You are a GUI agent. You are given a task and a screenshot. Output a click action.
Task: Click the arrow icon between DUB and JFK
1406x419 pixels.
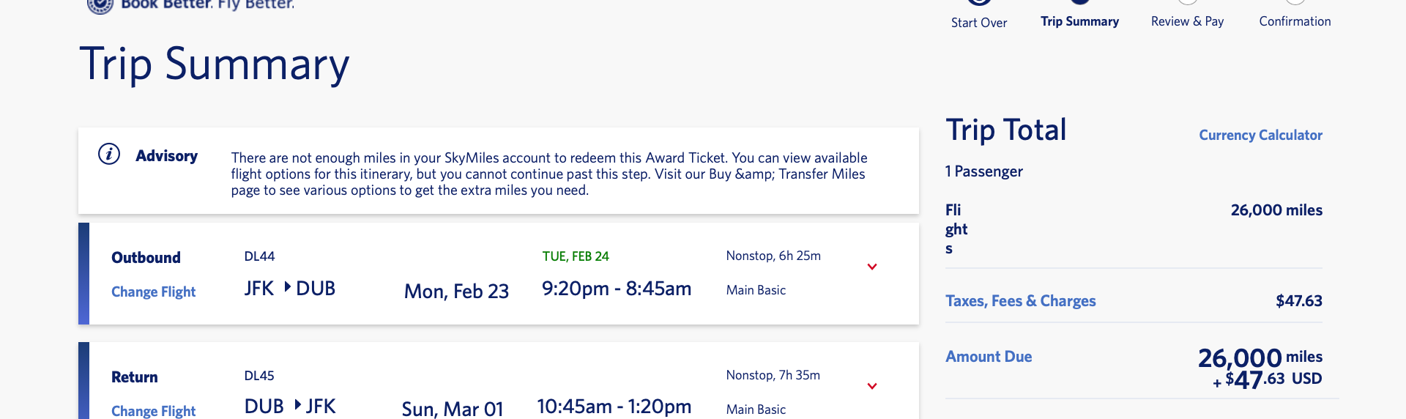[x=297, y=405]
